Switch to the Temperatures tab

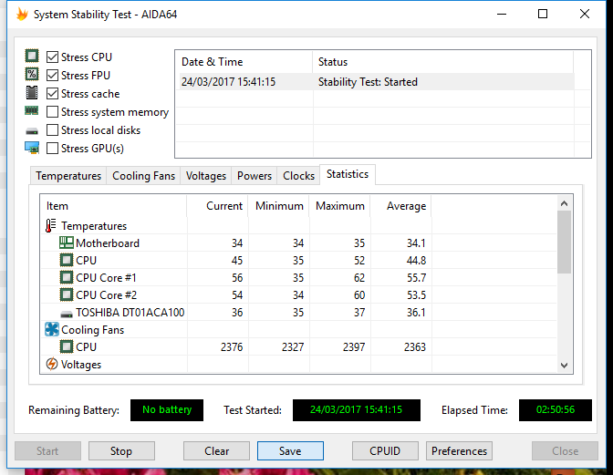click(x=68, y=176)
